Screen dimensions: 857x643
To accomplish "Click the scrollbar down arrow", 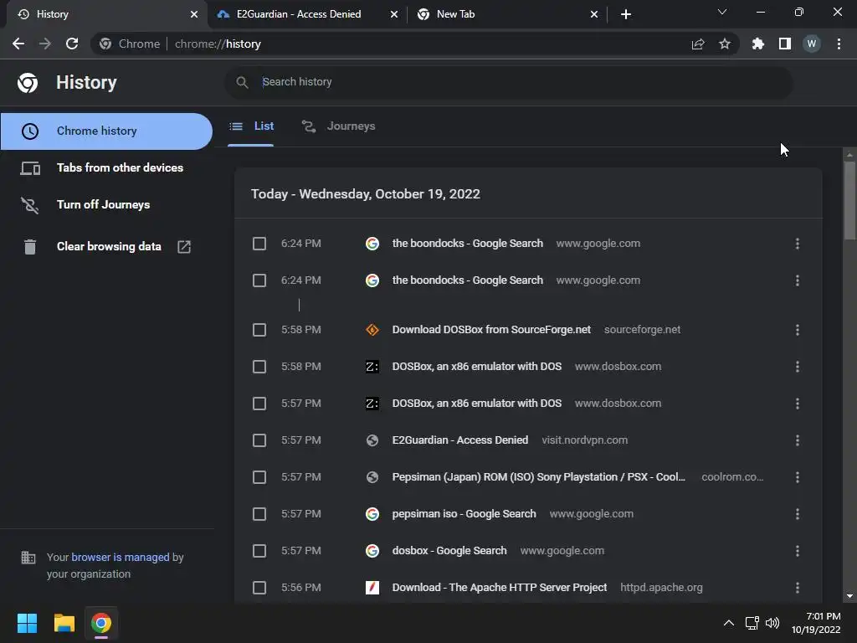I will (x=849, y=596).
